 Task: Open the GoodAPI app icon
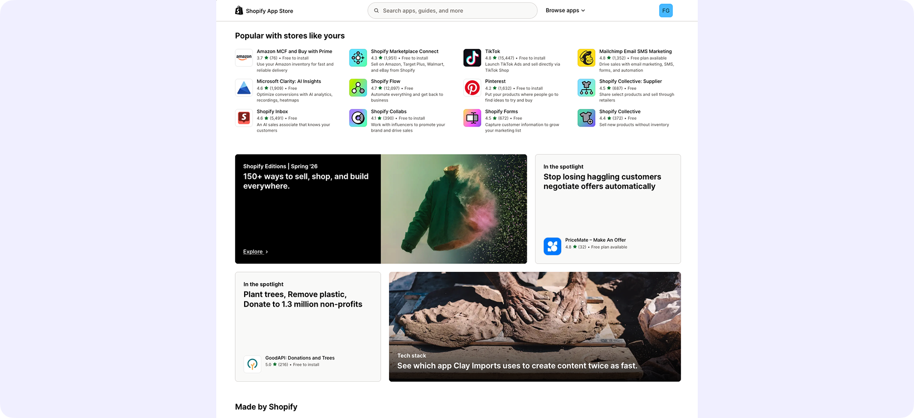click(252, 364)
